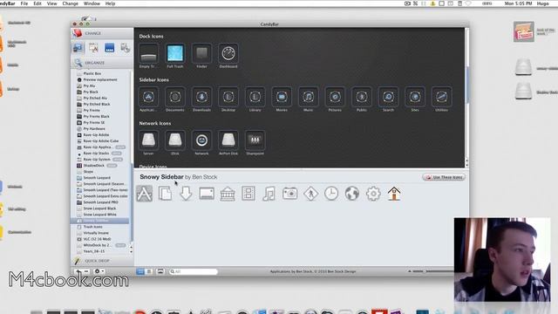
Task: Click the Snowy Sidebar gear icon
Action: point(373,194)
